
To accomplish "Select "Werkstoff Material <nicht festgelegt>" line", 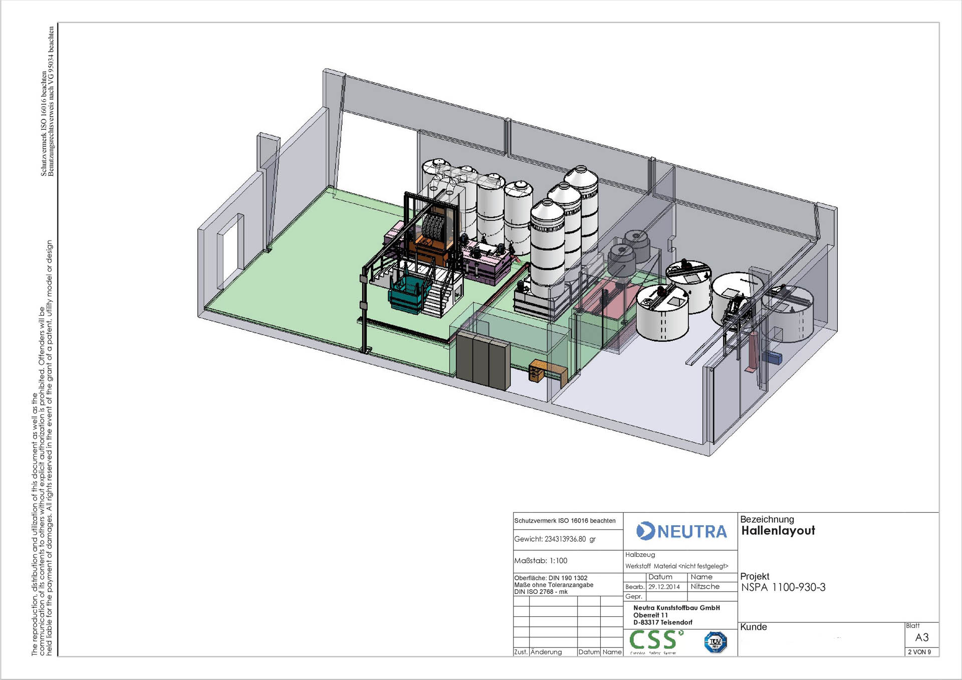I will click(x=676, y=566).
